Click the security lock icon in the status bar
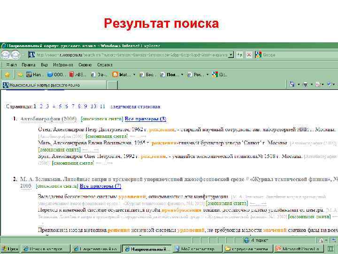This screenshot has height=254, width=338. (x=321, y=240)
